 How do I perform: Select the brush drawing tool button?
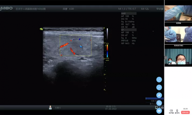[x=159, y=87]
